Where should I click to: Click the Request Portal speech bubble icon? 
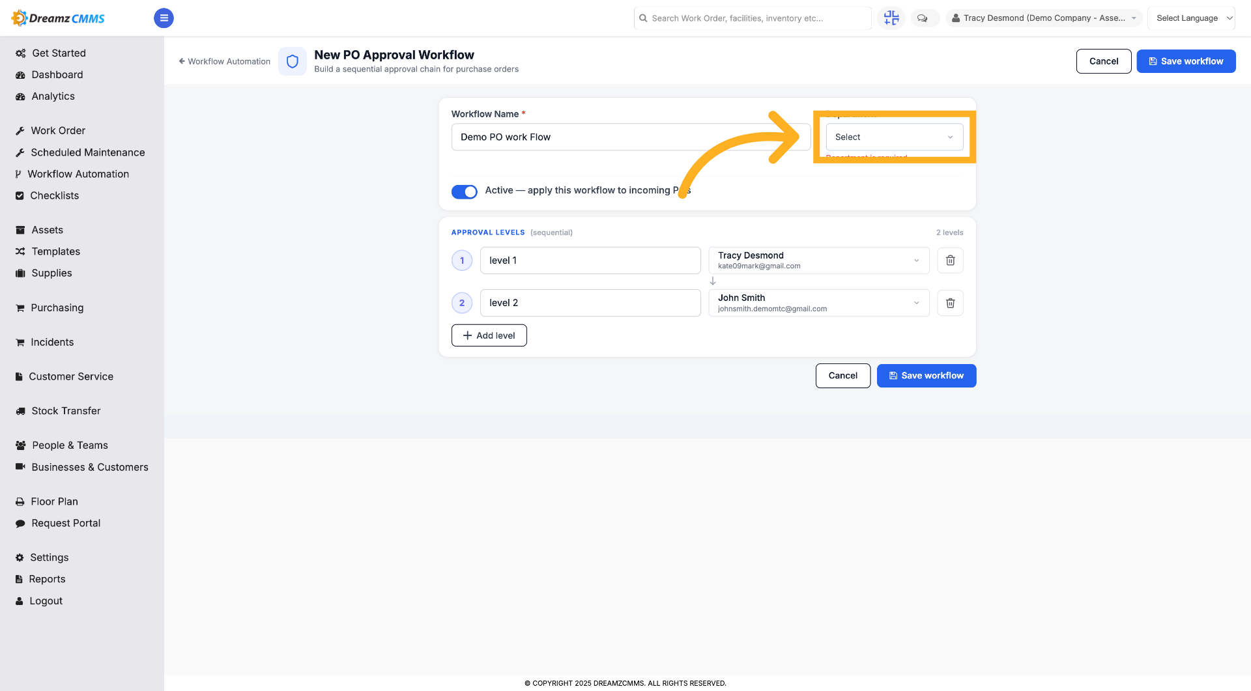(20, 523)
